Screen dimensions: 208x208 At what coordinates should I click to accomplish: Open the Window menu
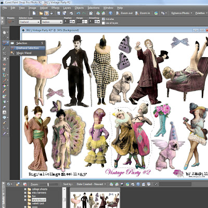[108, 8]
